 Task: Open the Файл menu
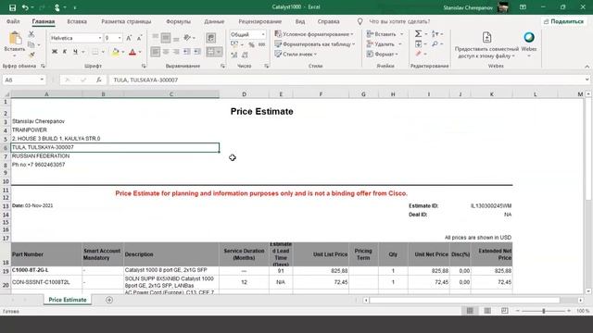click(x=13, y=21)
